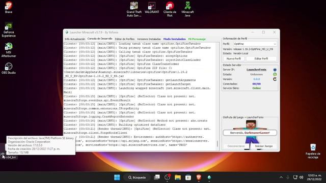Open OBS Studio from the taskbar
326x183 pixels.
tap(168, 177)
